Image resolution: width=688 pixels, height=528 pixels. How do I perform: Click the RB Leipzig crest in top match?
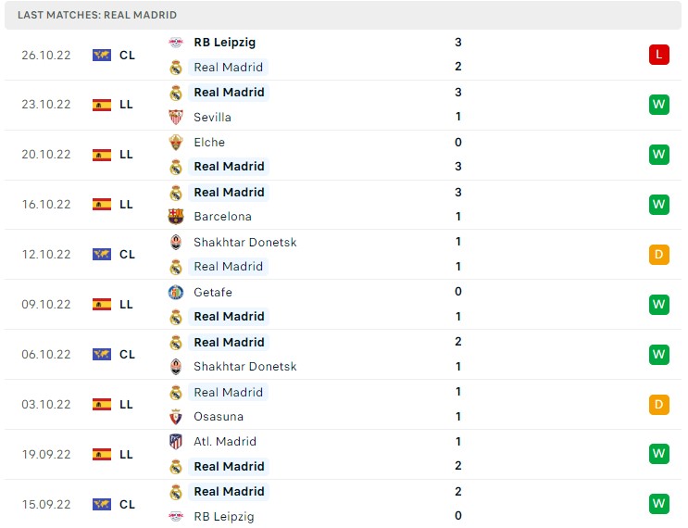tap(176, 43)
